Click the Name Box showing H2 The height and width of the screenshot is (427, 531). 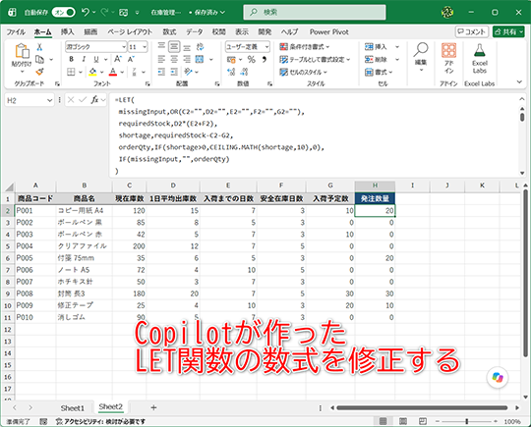pyautogui.click(x=29, y=100)
